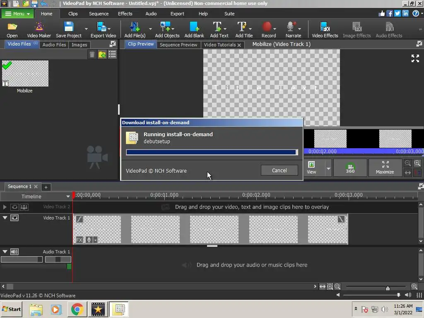
Task: Collapse Audio Track 1 triangle
Action: click(x=5, y=252)
